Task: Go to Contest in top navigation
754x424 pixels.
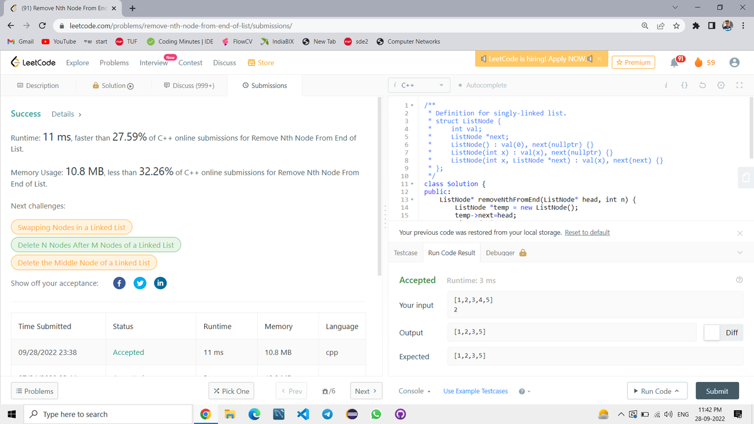Action: pos(190,62)
